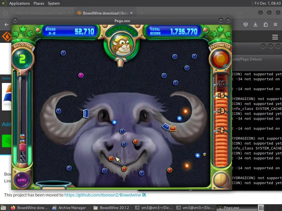Click the orange peg on the yak's chin

pyautogui.click(x=124, y=169)
